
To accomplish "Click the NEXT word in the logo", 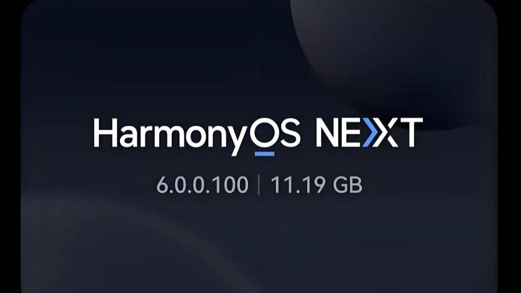I will 369,132.
